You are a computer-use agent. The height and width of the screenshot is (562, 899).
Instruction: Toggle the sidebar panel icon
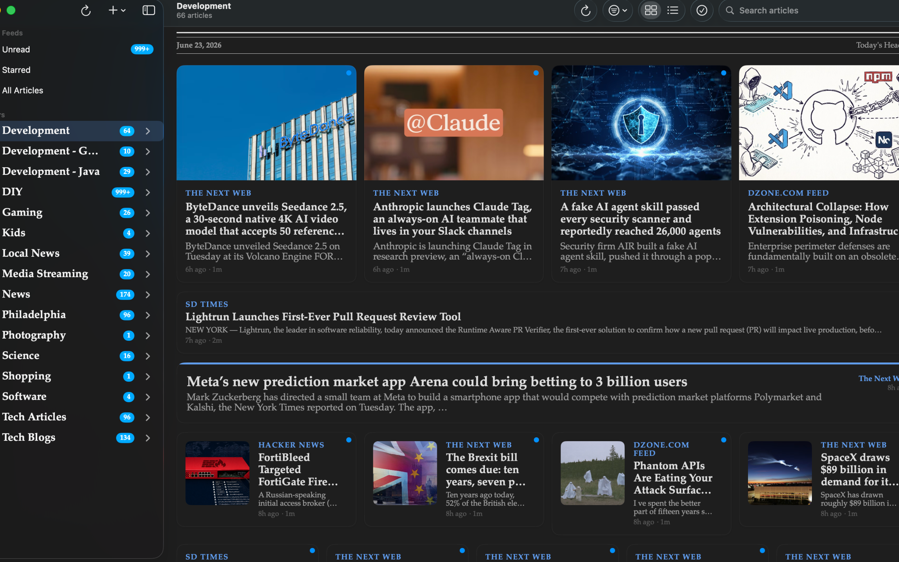pos(149,11)
